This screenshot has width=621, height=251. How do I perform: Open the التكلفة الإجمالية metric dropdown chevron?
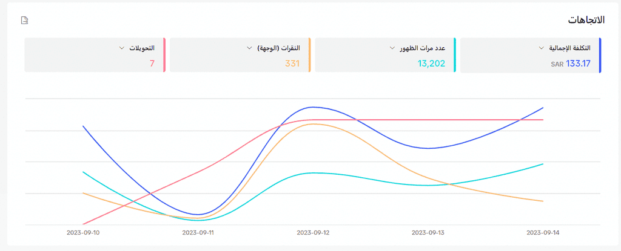point(541,47)
